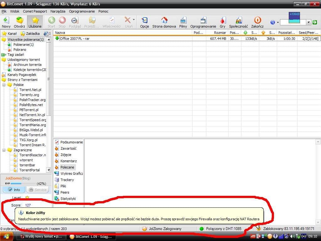Click the Gry toolbar icon
Image resolution: width=321 pixels, height=241 pixels.
click(223, 22)
